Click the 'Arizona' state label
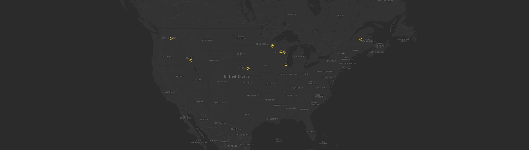This screenshot has width=529, height=150. tap(199, 102)
